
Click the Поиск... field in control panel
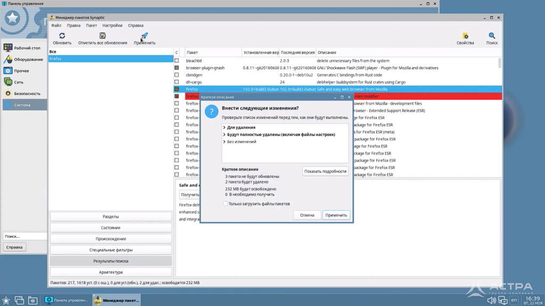tap(24, 236)
